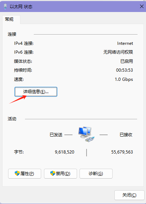Click the network computers activity icon

86,134
